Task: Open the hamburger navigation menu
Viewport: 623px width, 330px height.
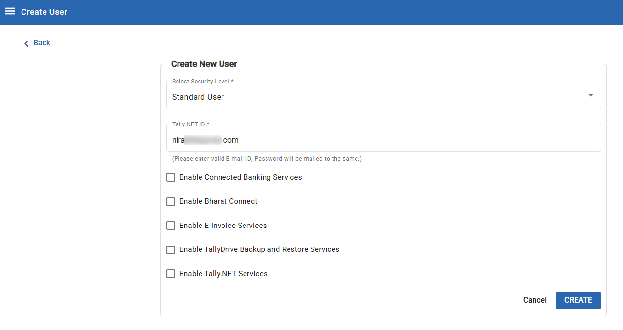Action: (x=10, y=11)
